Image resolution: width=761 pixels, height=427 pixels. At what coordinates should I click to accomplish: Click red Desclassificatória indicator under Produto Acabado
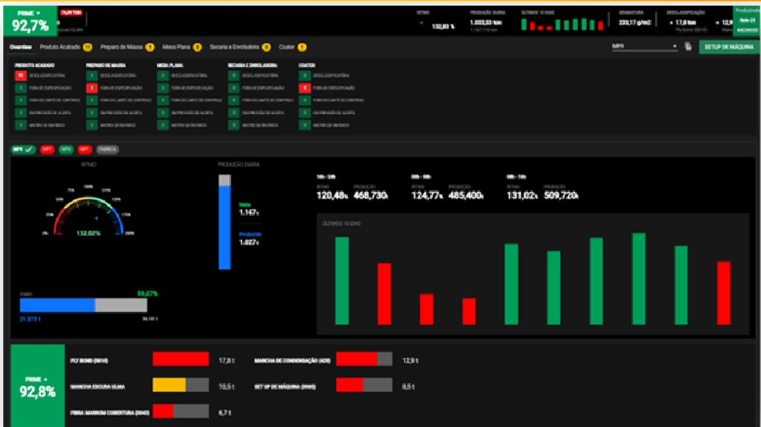[x=20, y=76]
